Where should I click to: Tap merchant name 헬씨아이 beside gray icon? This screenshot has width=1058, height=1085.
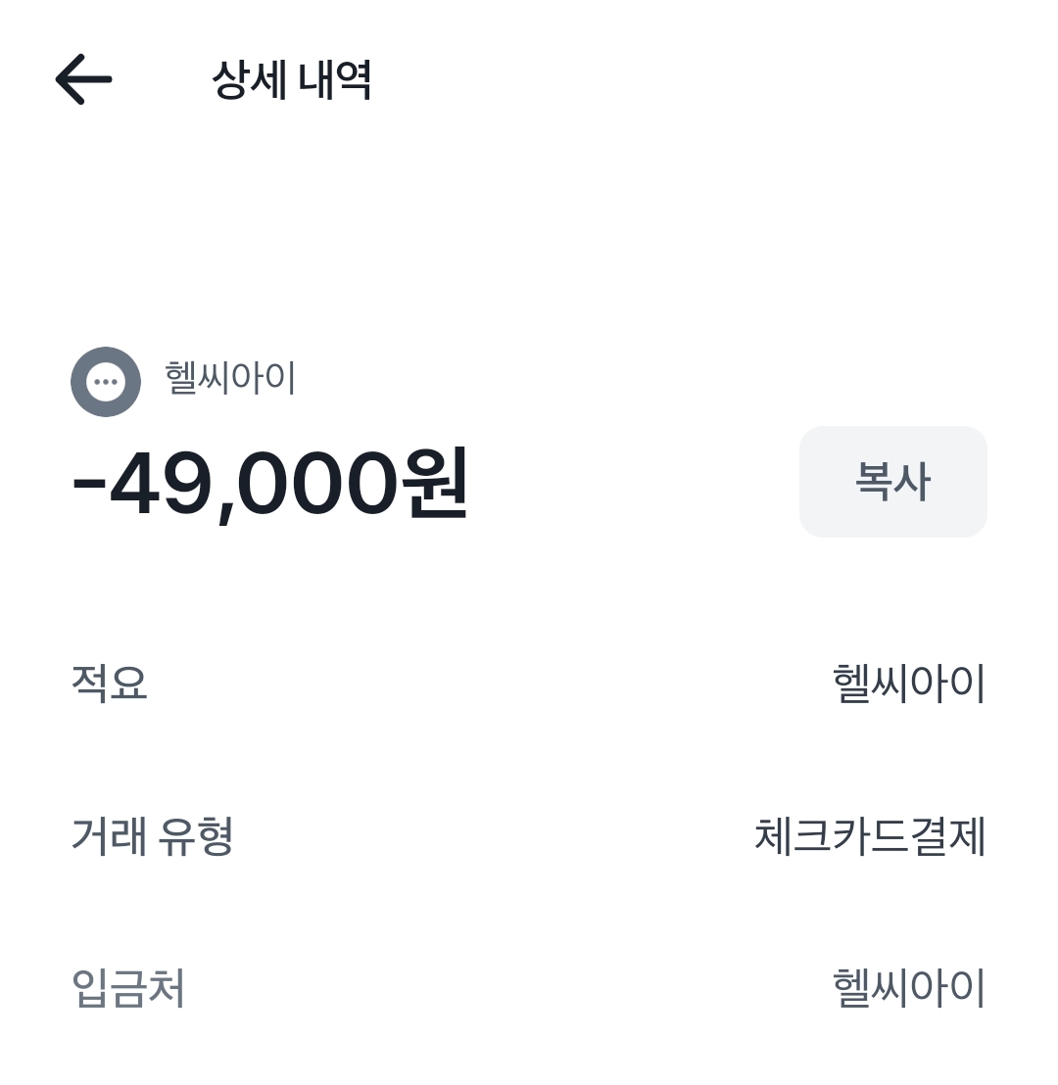[x=230, y=378]
